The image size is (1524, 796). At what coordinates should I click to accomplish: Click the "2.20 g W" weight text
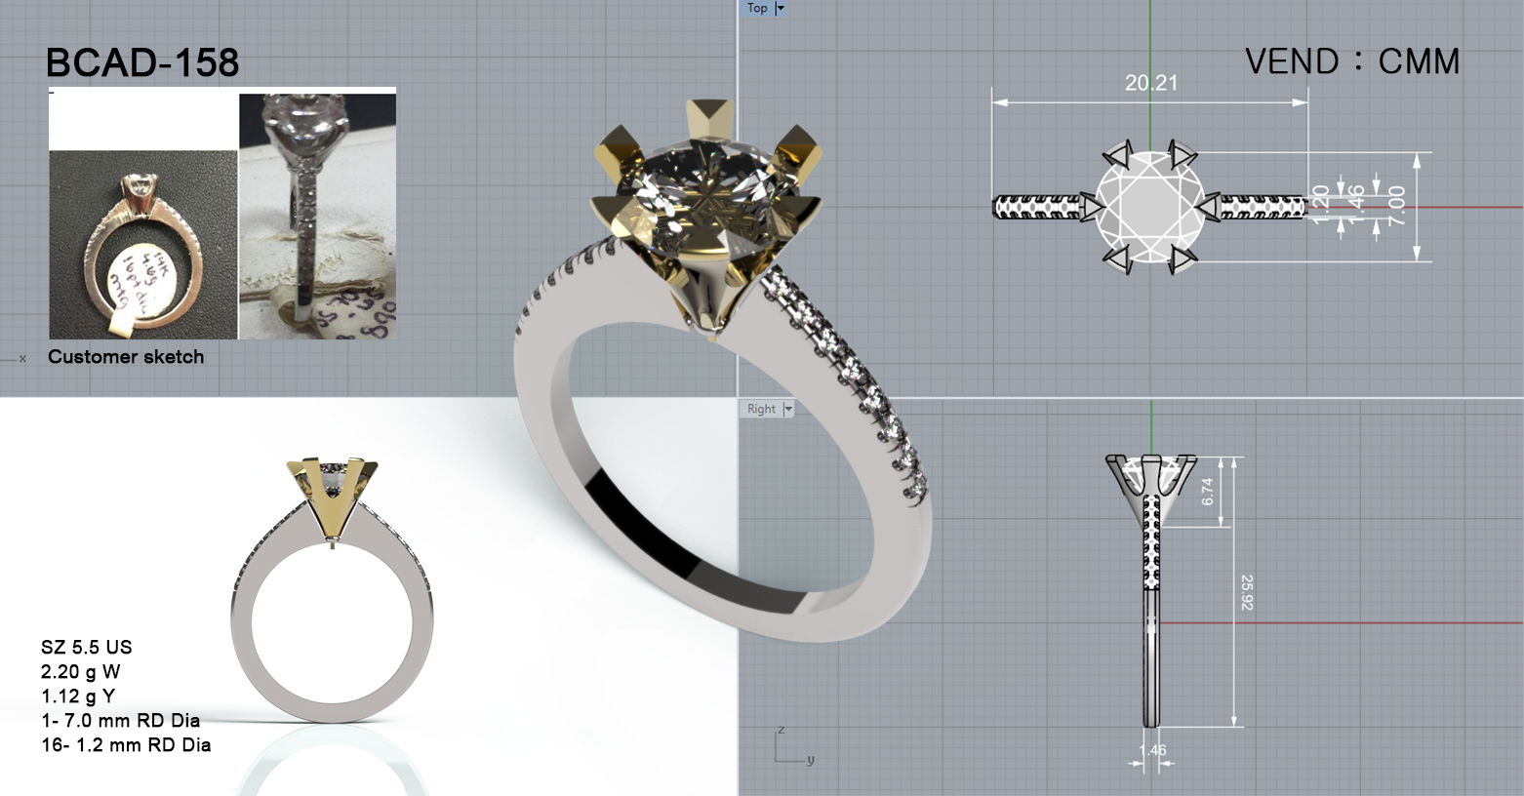pyautogui.click(x=81, y=671)
